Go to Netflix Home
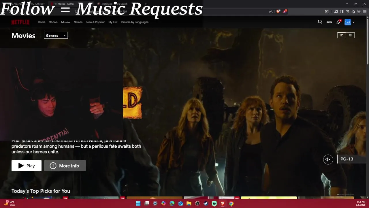The width and height of the screenshot is (369, 208). 42,22
